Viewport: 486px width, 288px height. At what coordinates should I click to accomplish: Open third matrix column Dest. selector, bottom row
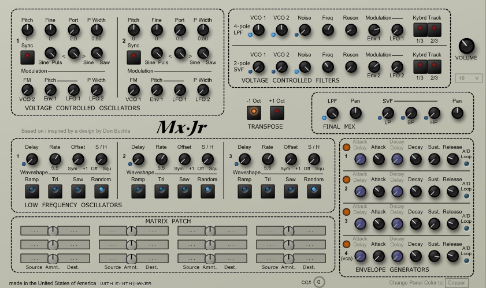coord(231,258)
